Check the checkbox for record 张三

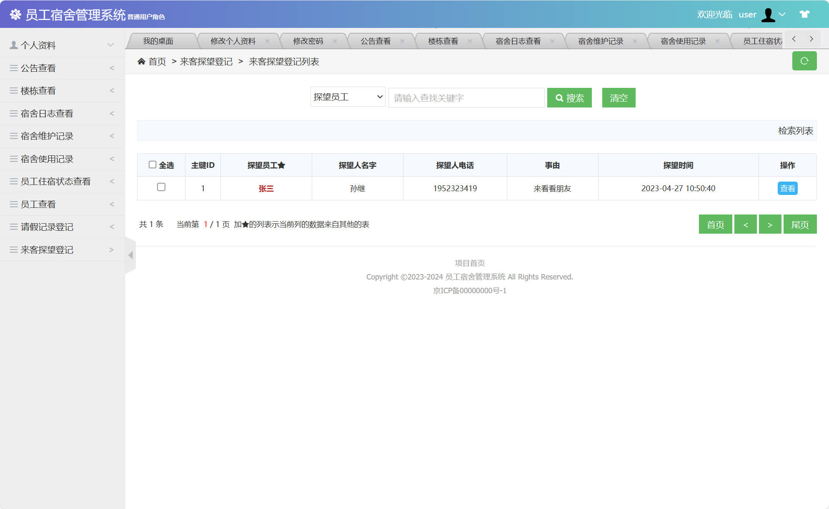click(x=161, y=187)
